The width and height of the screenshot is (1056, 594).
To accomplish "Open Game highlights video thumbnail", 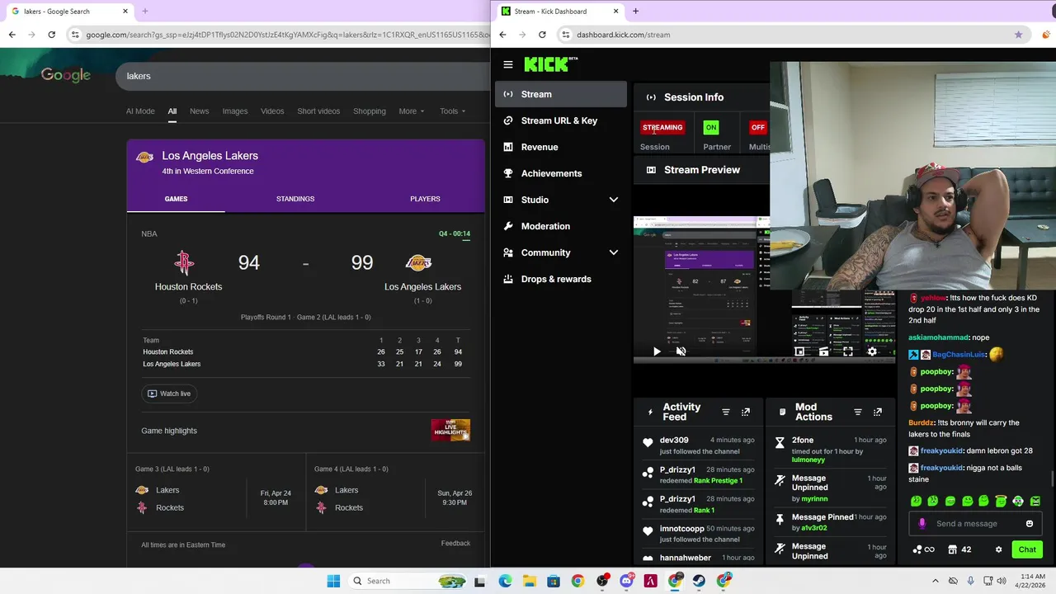I will (450, 430).
